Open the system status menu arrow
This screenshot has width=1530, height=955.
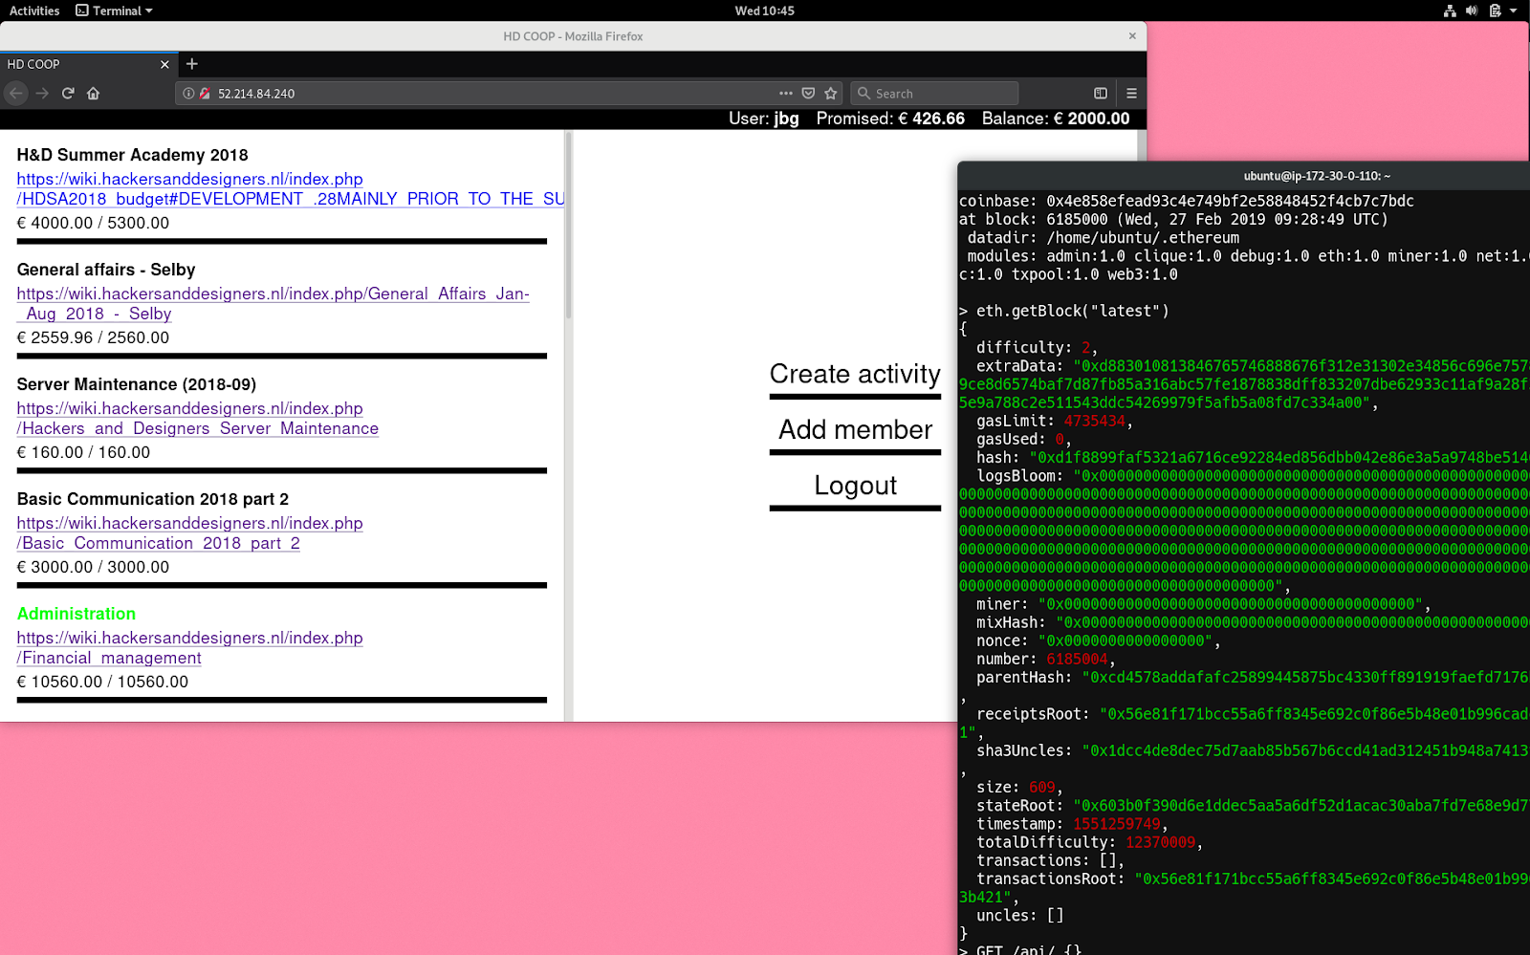tap(1513, 11)
